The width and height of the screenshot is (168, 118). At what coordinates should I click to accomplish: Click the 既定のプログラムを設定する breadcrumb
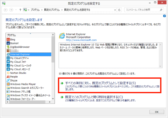point(77,10)
